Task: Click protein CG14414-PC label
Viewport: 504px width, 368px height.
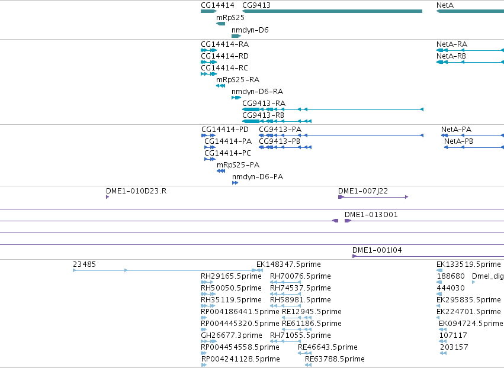Action: 227,153
